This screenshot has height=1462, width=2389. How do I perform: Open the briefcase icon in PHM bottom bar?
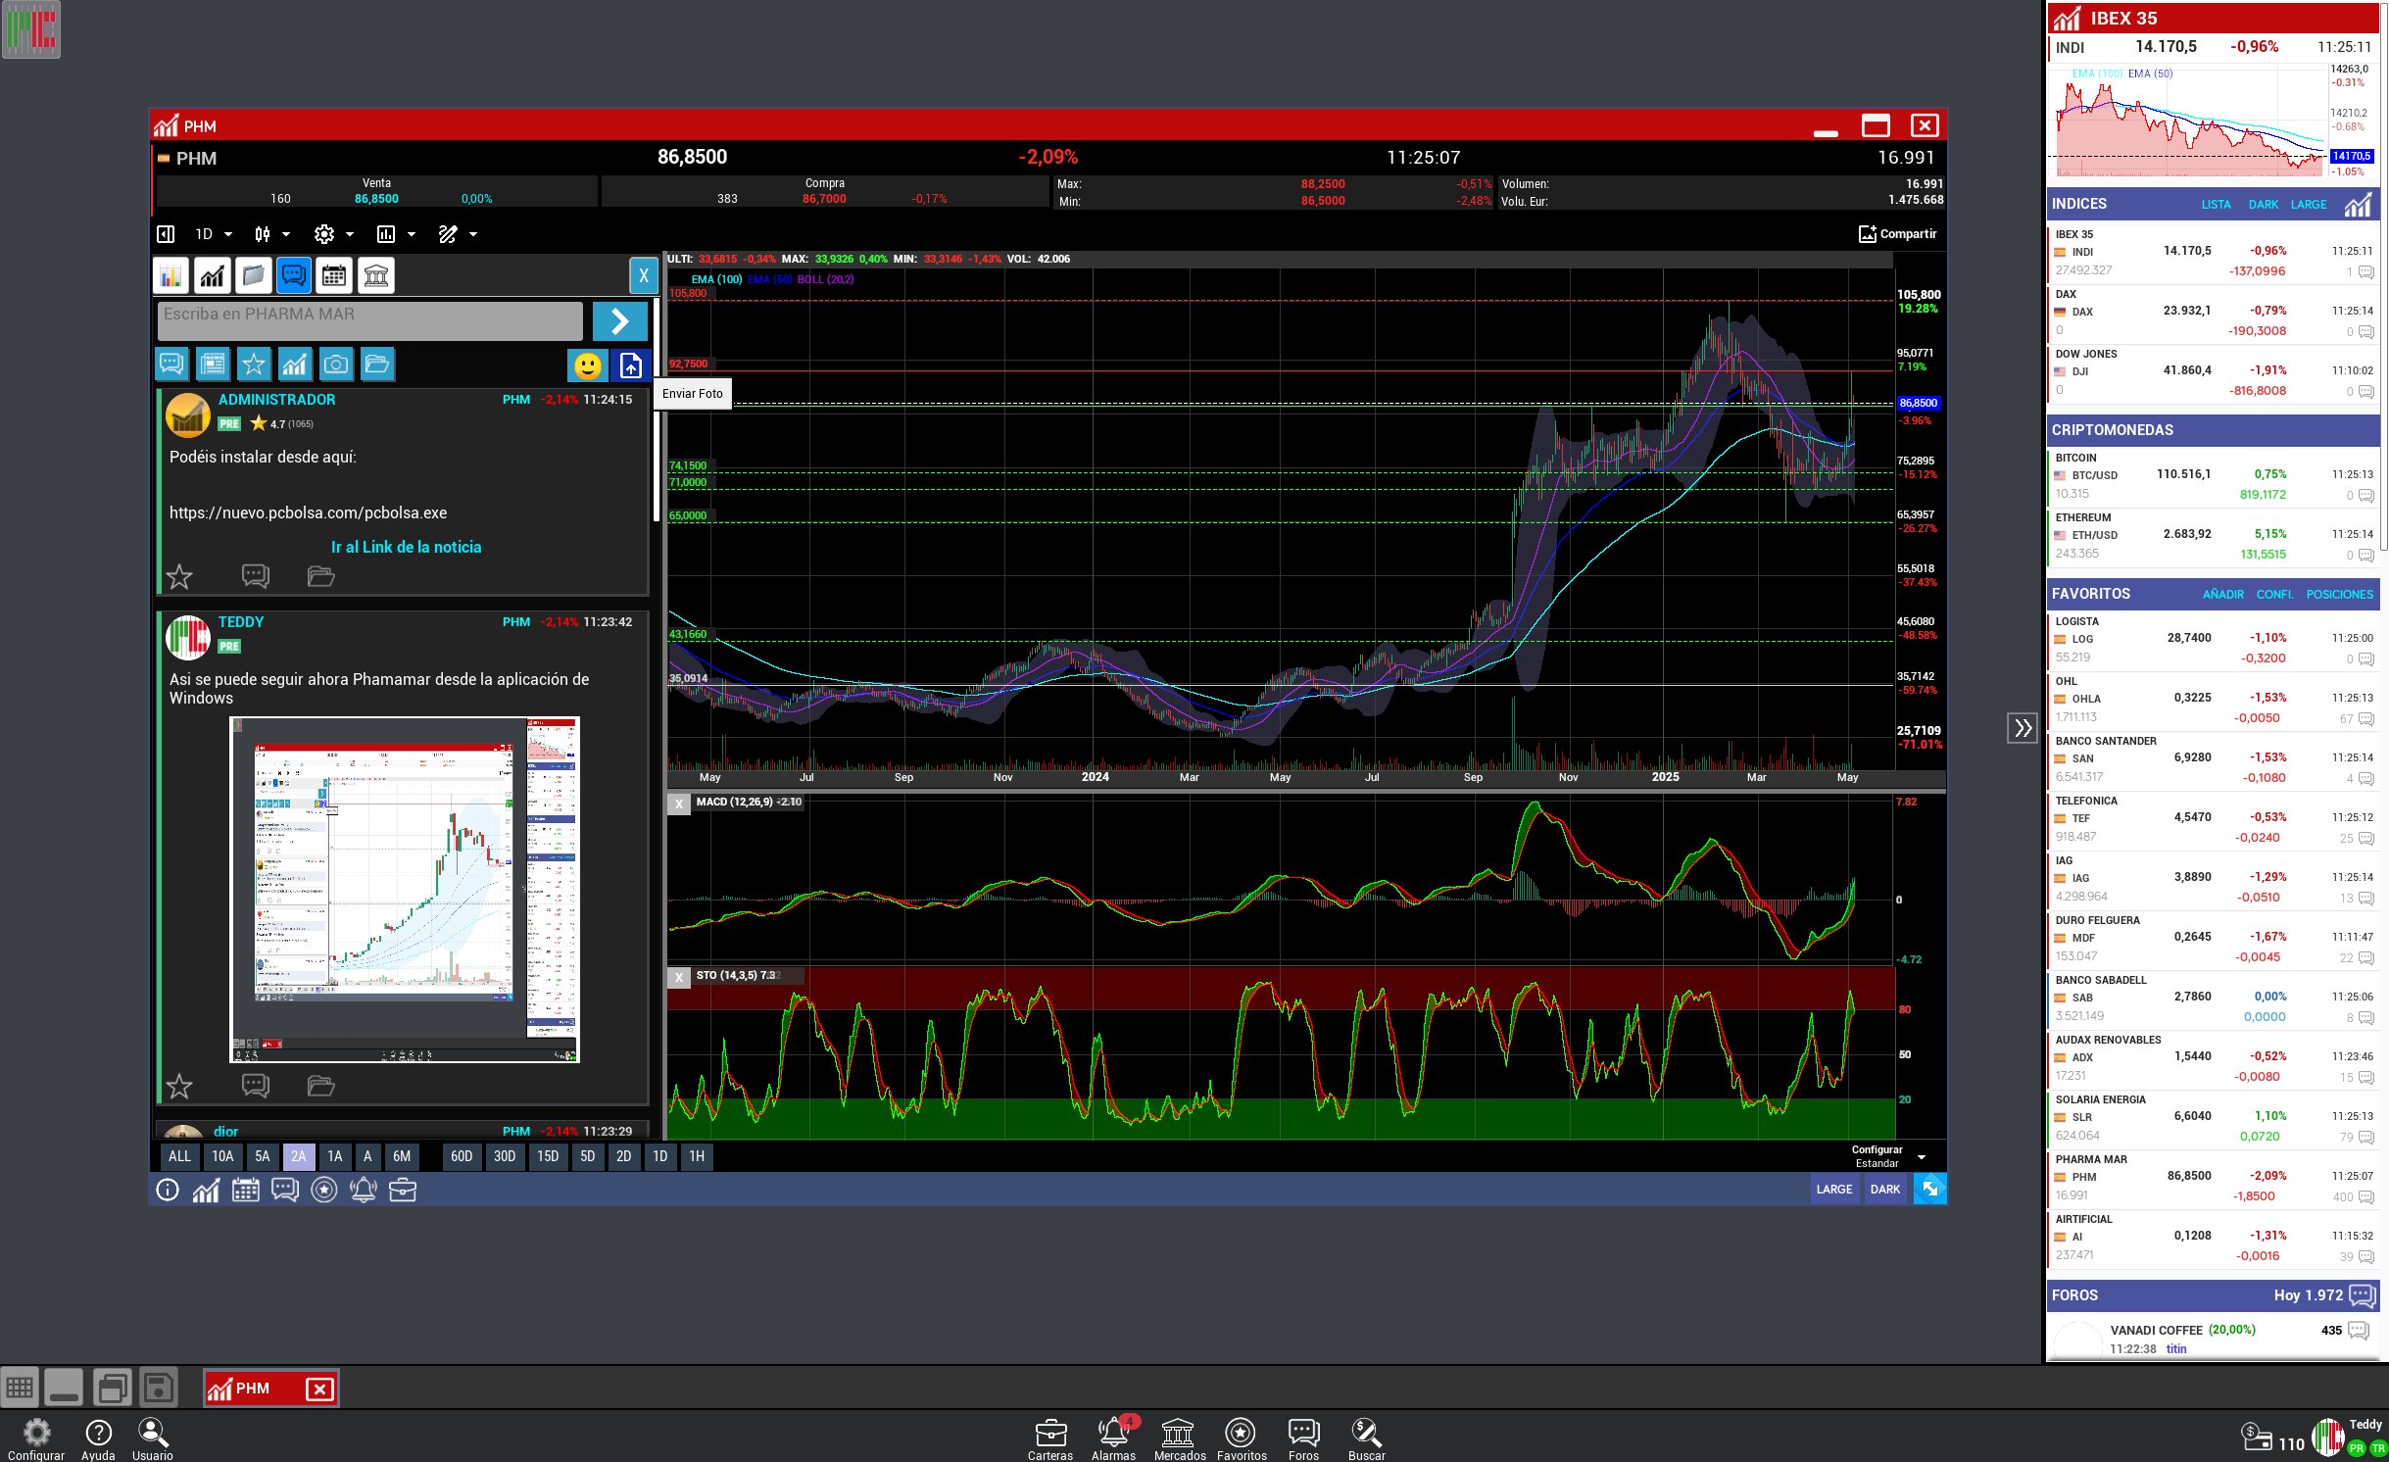(403, 1190)
